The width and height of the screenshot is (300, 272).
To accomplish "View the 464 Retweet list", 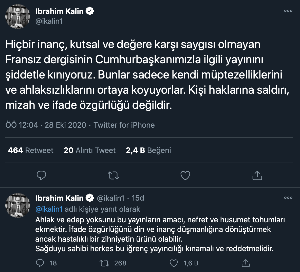I will pyautogui.click(x=30, y=150).
